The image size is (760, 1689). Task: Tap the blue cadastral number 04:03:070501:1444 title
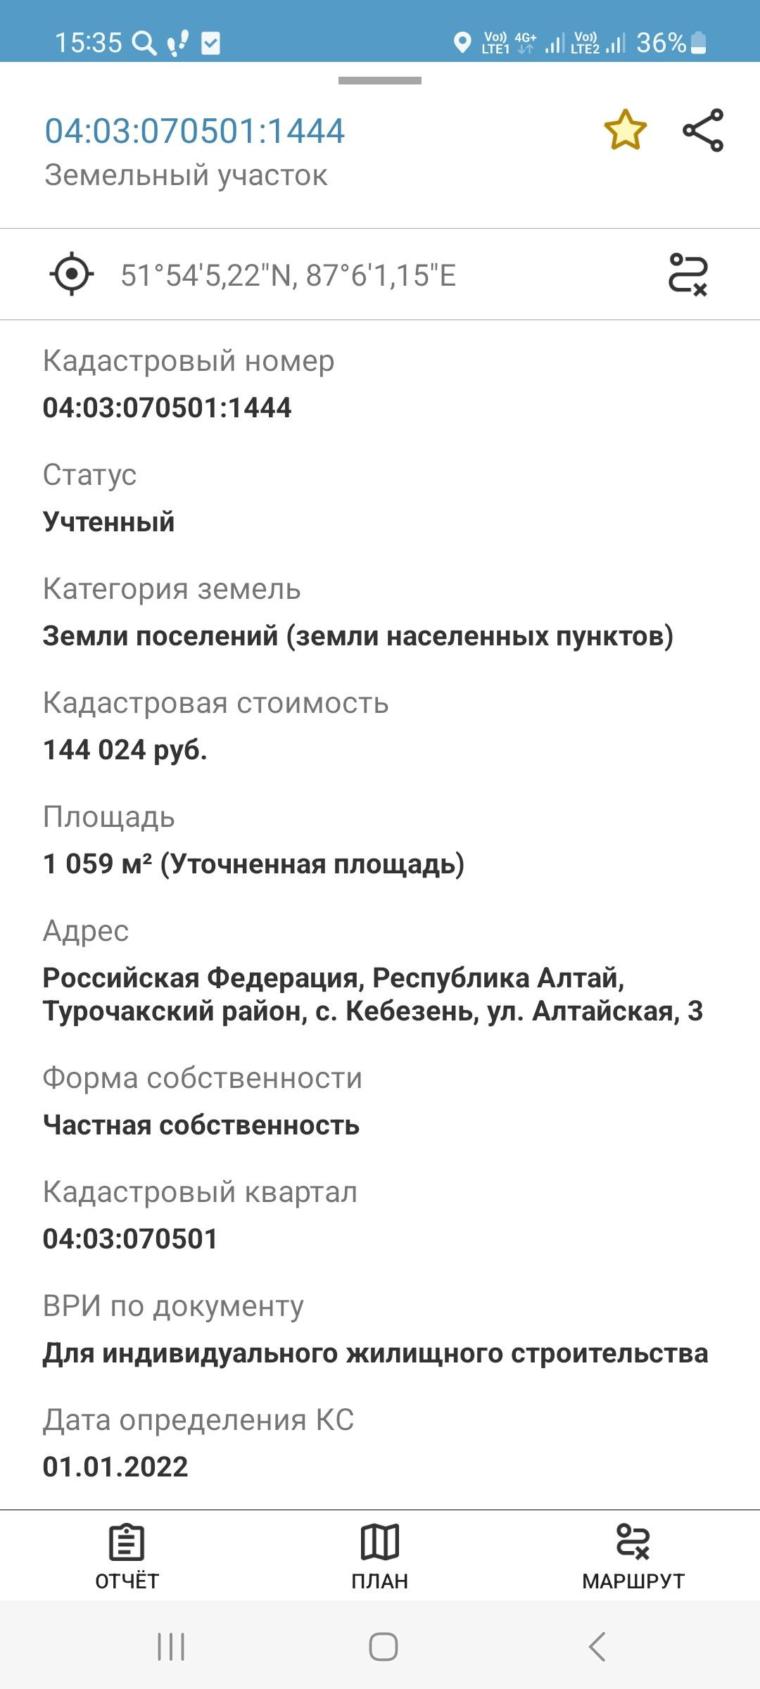point(195,131)
